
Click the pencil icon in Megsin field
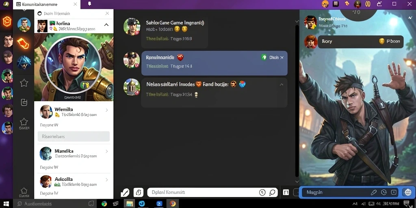pos(374,192)
